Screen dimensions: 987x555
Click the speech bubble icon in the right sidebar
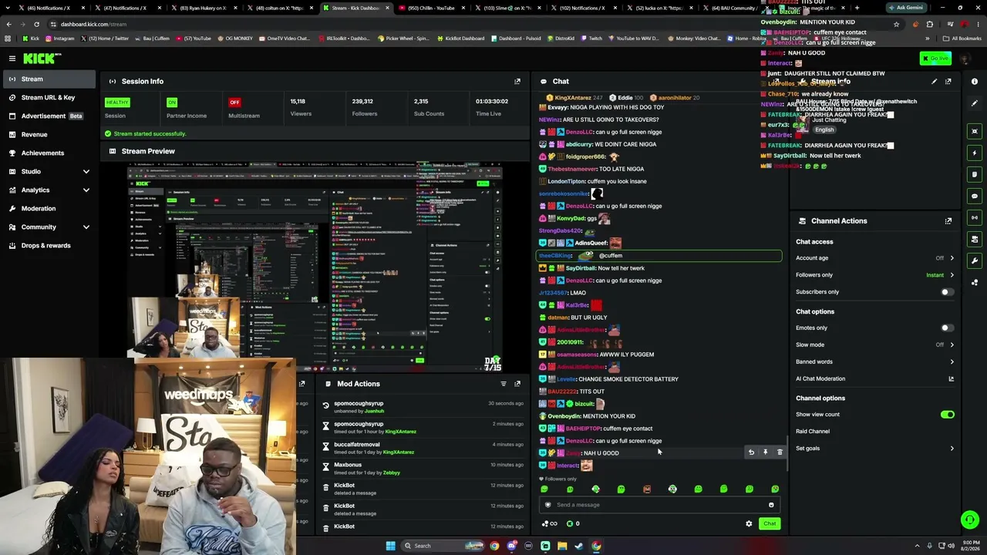pyautogui.click(x=975, y=196)
